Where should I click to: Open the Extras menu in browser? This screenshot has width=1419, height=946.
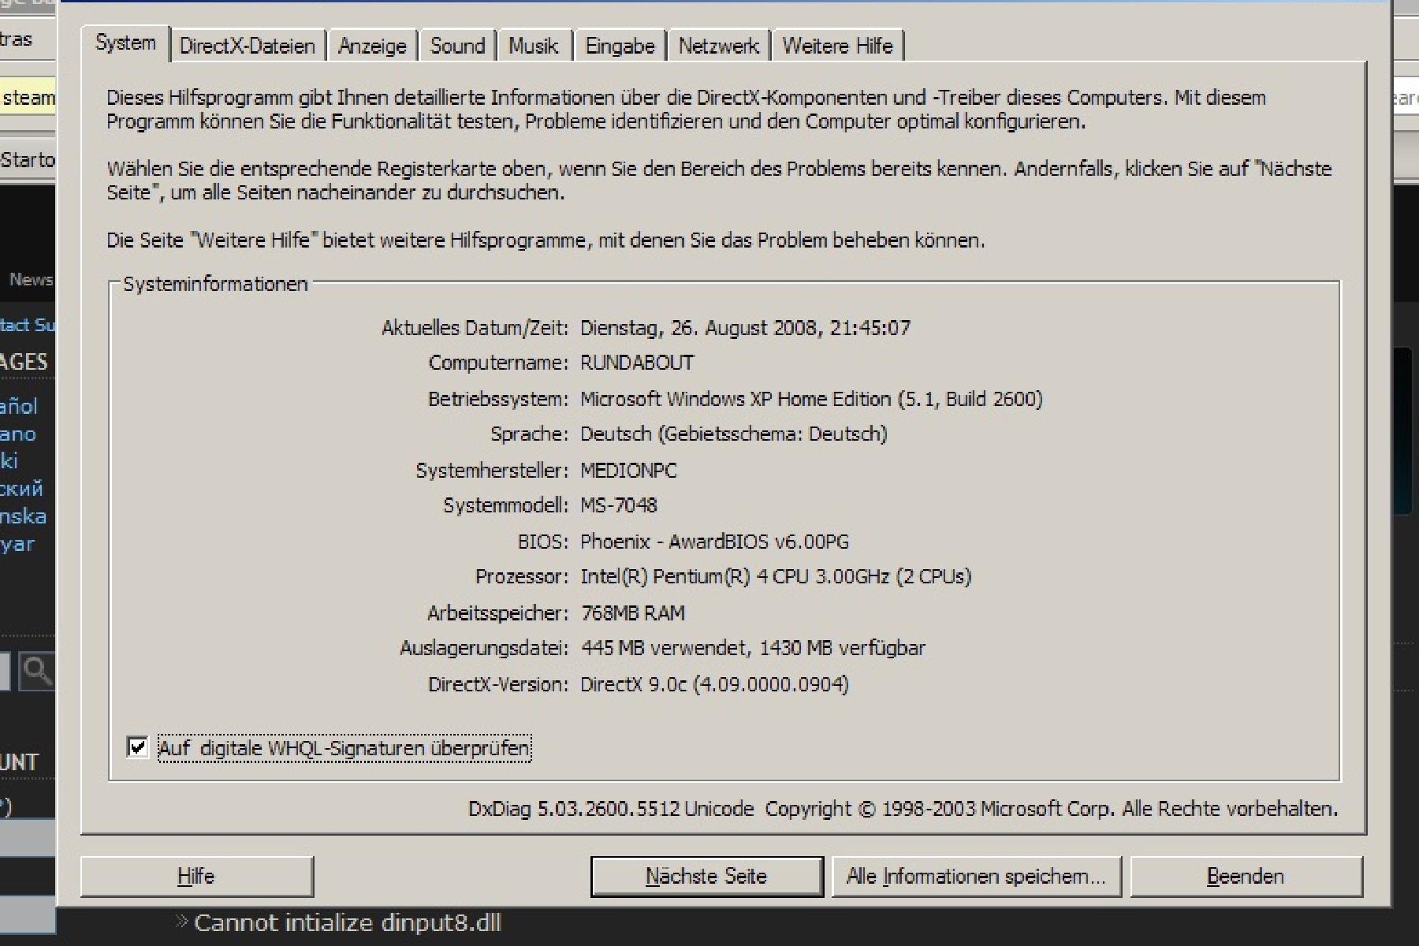tap(16, 39)
